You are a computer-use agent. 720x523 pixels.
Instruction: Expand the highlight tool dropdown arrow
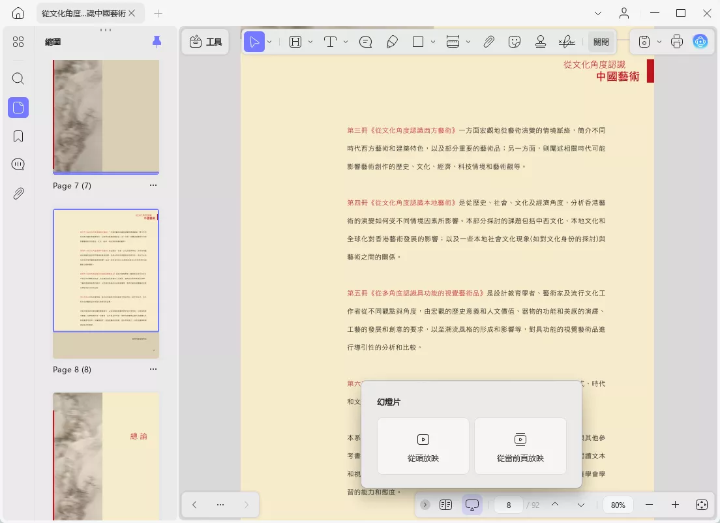click(x=310, y=42)
